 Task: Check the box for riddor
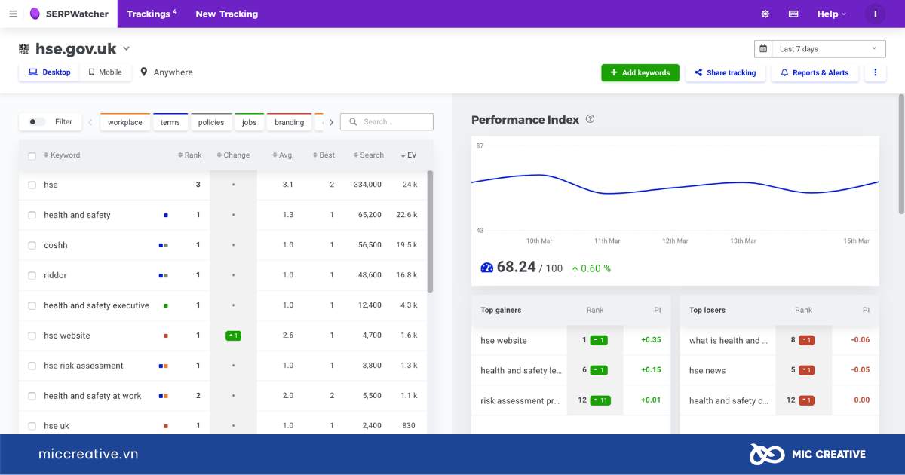[x=32, y=276]
